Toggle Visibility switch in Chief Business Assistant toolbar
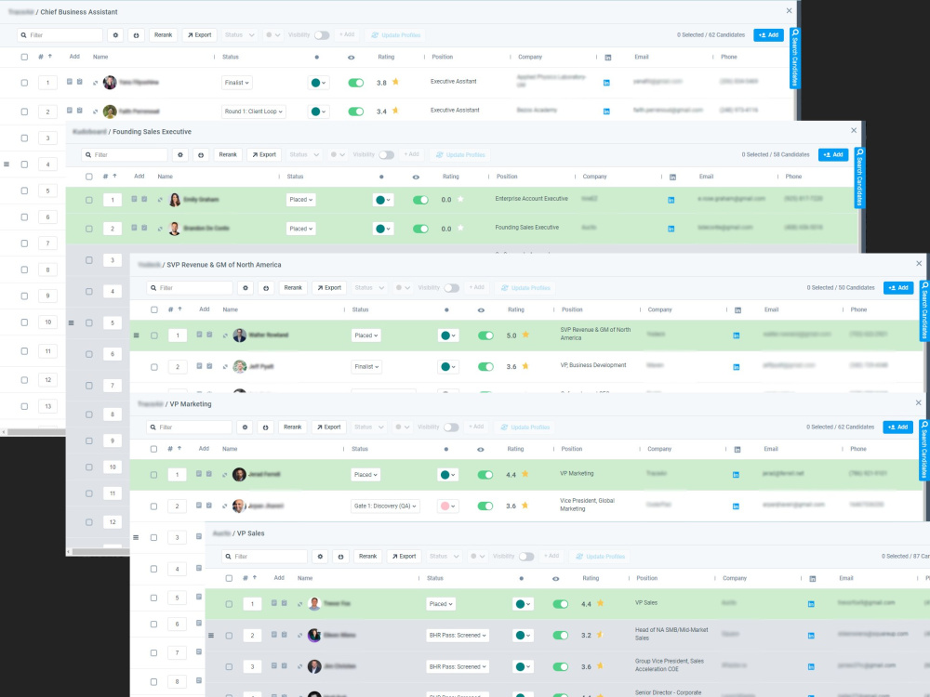Image resolution: width=930 pixels, height=697 pixels. coord(322,35)
